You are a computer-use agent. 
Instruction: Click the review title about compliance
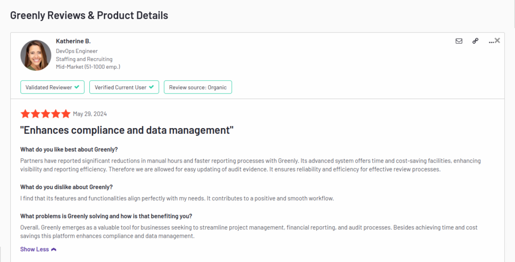tap(127, 130)
